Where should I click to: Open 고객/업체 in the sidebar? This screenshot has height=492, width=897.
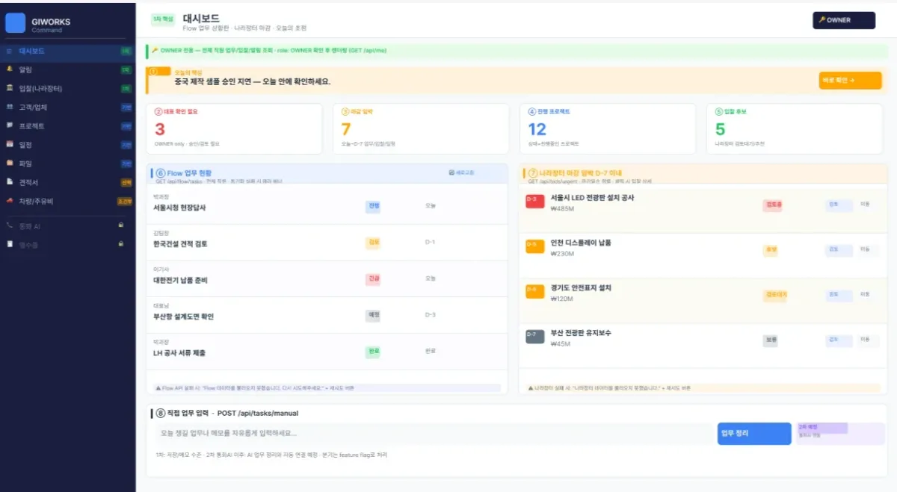[68, 108]
